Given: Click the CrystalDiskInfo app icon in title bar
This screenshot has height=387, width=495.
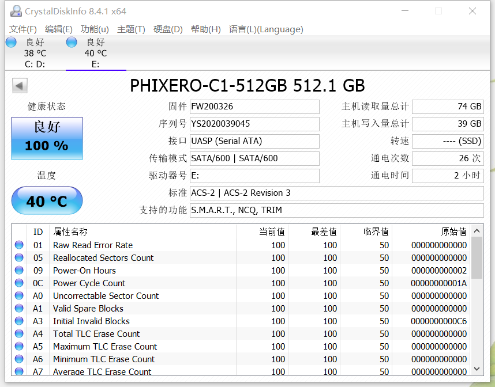Looking at the screenshot, I should tap(16, 12).
